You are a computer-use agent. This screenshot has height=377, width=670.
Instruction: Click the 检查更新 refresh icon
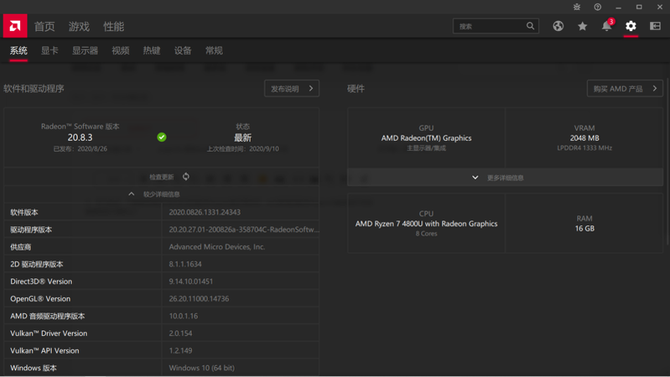pos(185,177)
